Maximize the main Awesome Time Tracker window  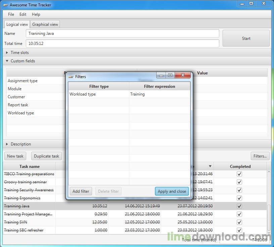(x=251, y=3)
